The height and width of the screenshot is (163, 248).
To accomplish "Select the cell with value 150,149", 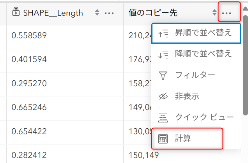I will point(182,154).
